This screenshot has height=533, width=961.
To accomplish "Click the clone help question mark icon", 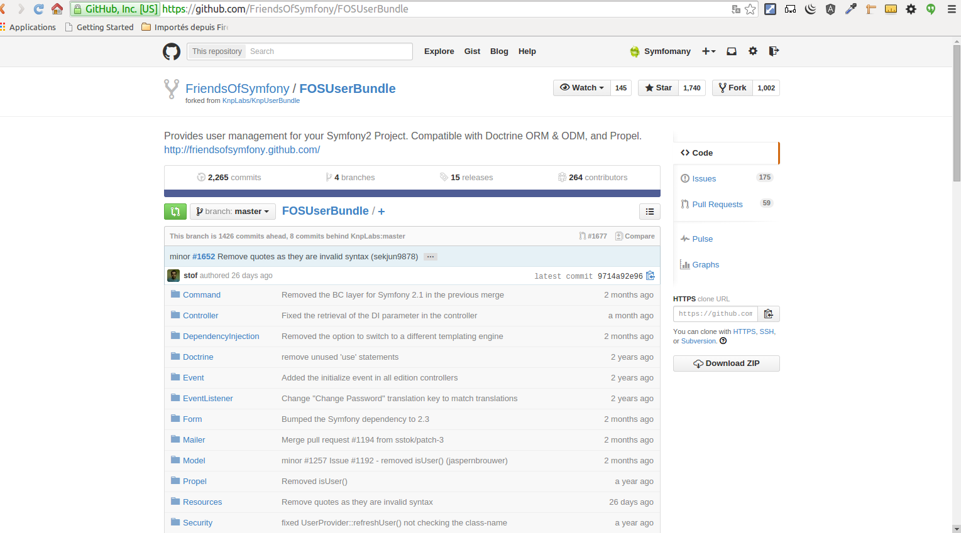I will point(723,341).
